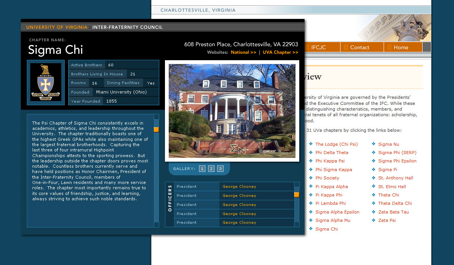The width and height of the screenshot is (454, 265).
Task: Click the "UNIVERSITY OF VIRGINIA" header text
Action: [57, 27]
